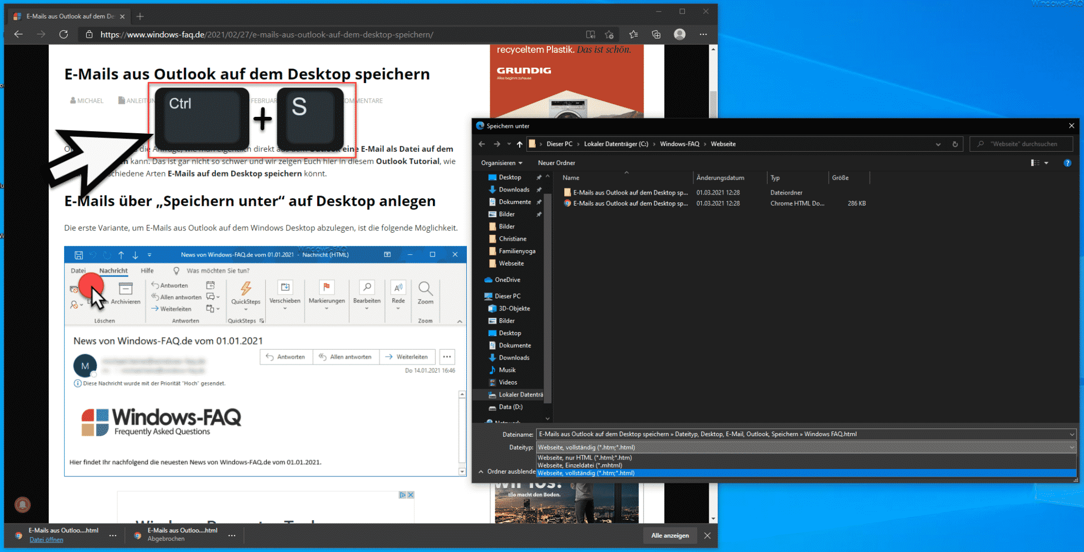Unpin Bilder from Quick access
Screen dimensions: 1084x552
point(539,214)
